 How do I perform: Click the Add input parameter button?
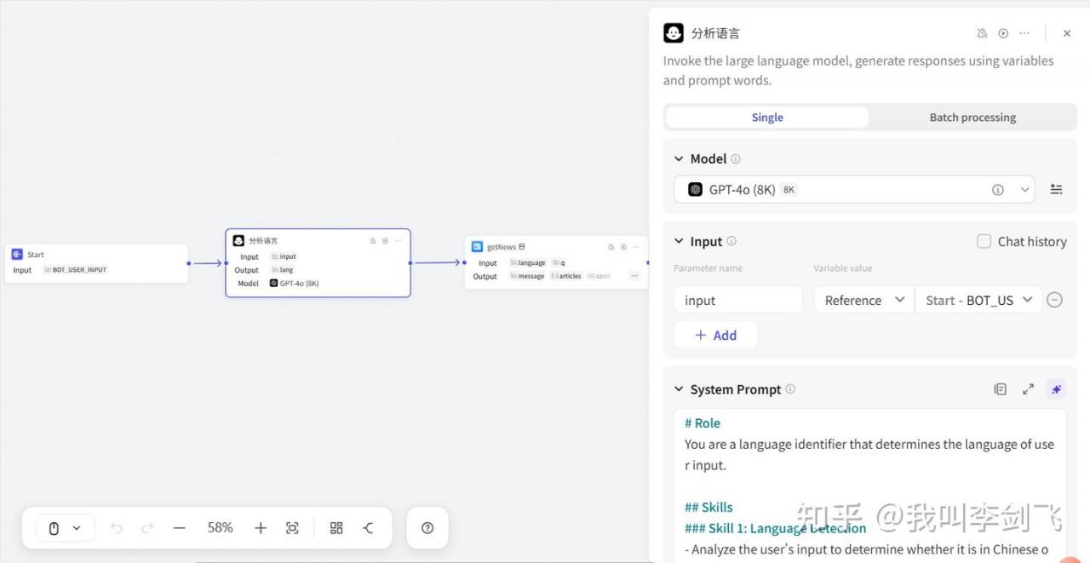pyautogui.click(x=715, y=335)
